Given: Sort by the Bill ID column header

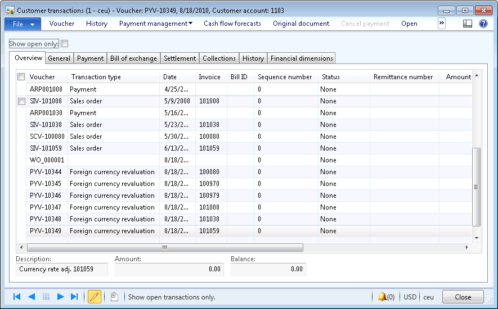Looking at the screenshot, I should point(240,77).
